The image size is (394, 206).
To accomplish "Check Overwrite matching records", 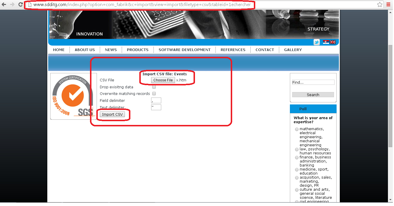I will click(x=154, y=93).
